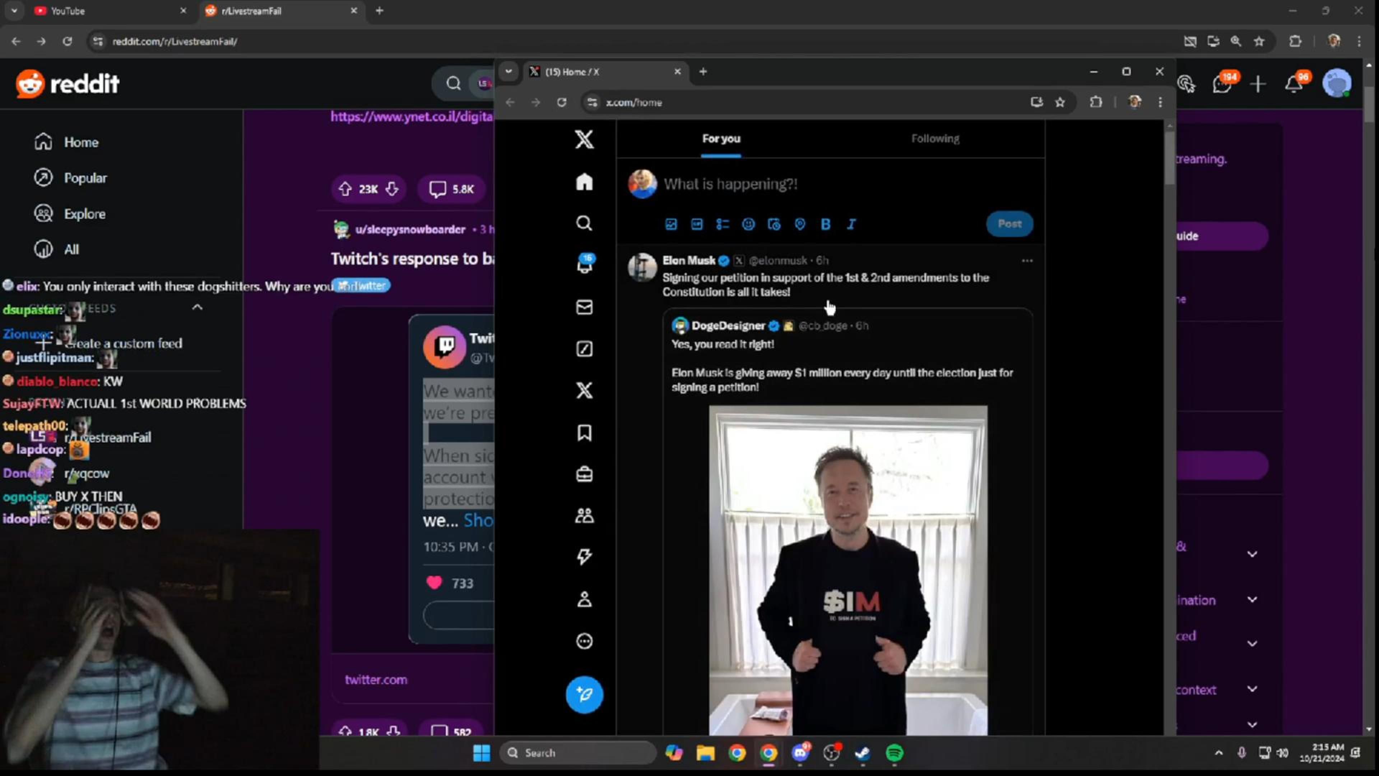Open Messages envelope in X sidebar
Viewport: 1379px width, 776px height.
(x=584, y=307)
